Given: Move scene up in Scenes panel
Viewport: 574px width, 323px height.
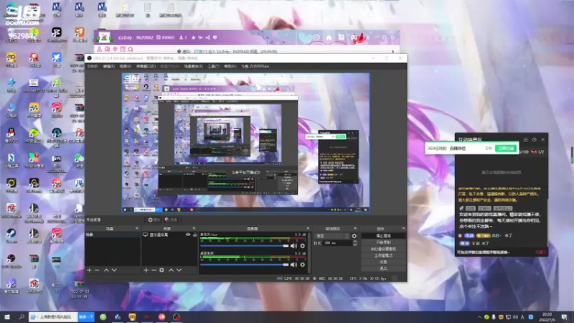Looking at the screenshot, I should 106,270.
